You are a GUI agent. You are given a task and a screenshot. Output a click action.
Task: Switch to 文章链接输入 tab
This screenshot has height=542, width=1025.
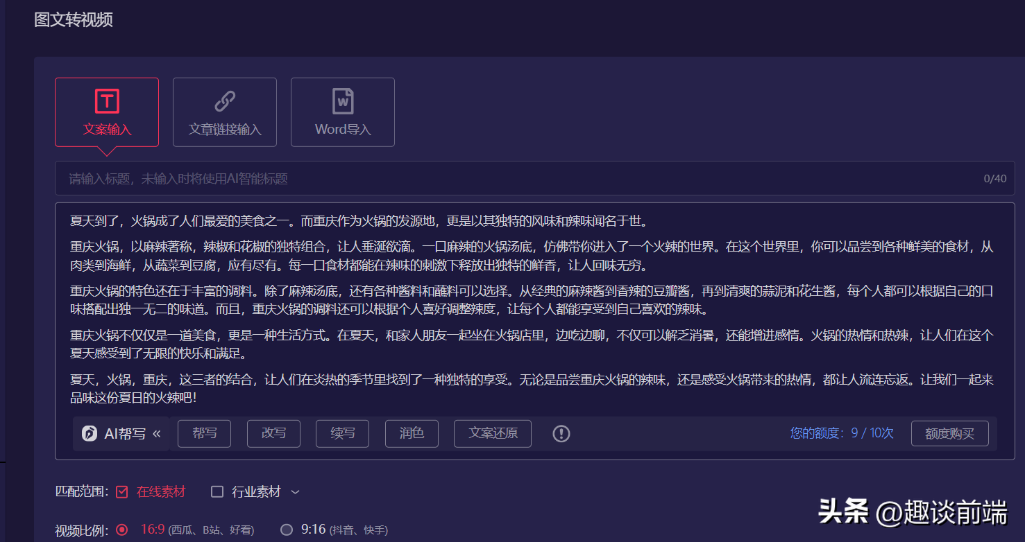[x=225, y=112]
